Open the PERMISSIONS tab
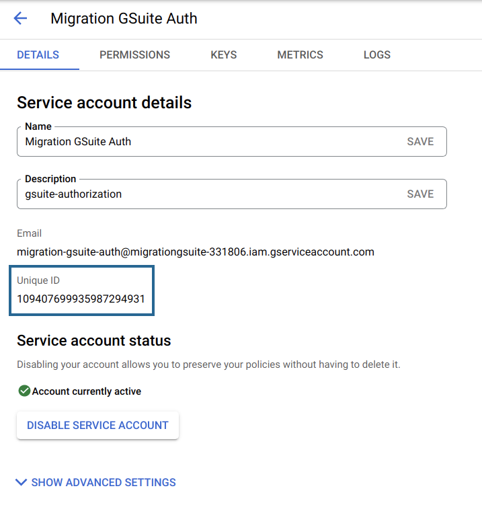This screenshot has width=482, height=505. point(134,54)
